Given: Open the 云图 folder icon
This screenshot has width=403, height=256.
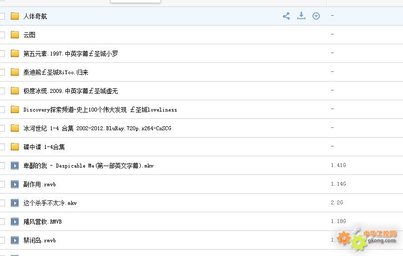Looking at the screenshot, I should pyautogui.click(x=15, y=35).
